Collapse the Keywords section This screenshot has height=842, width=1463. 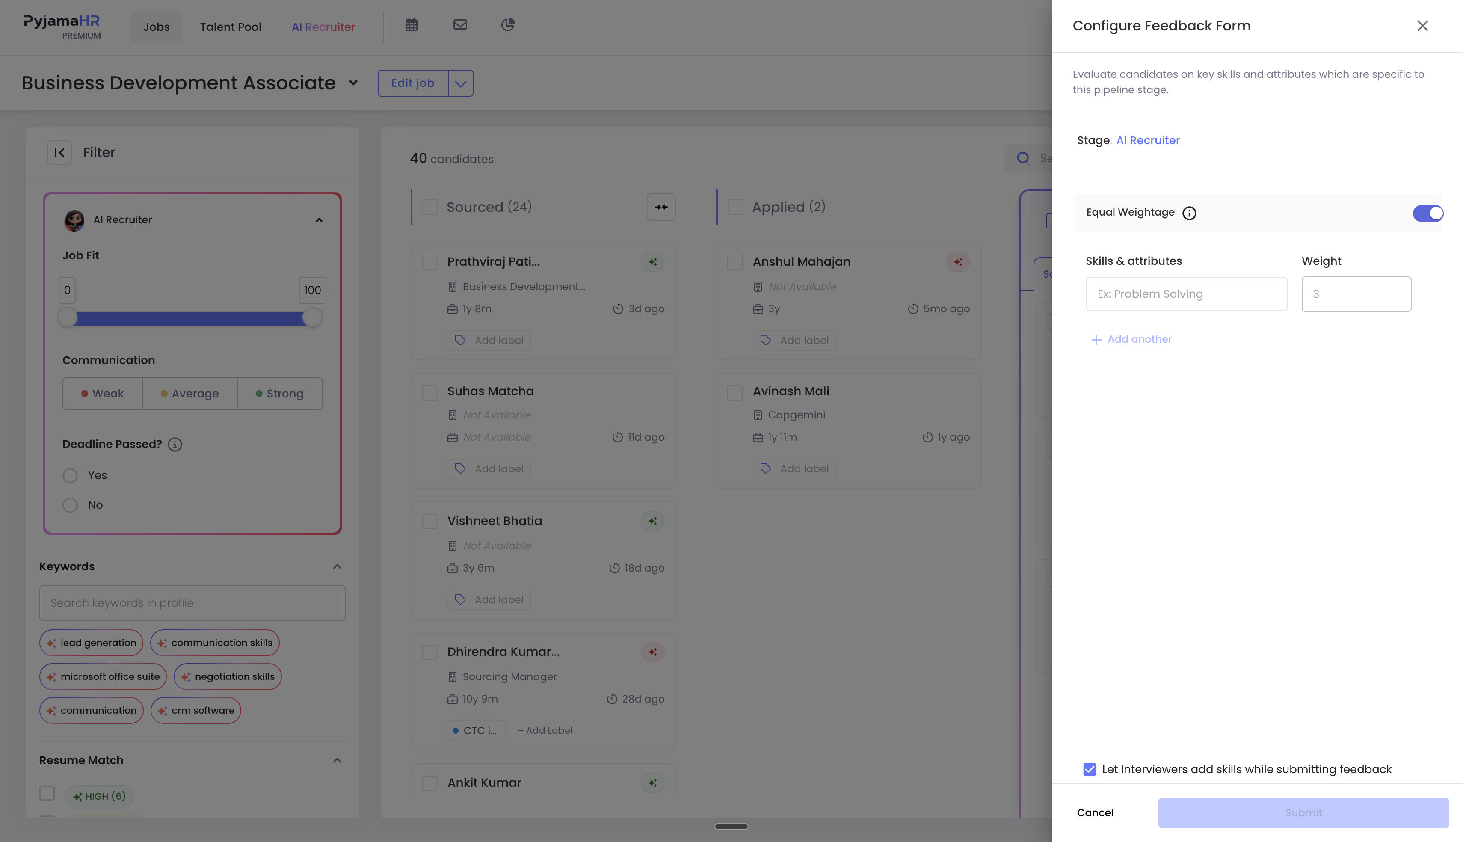(x=337, y=567)
